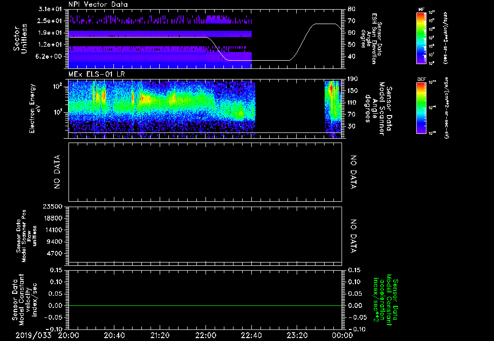Click the 1.9e+01 sector tick value
The width and height of the screenshot is (494, 341).
(50, 33)
